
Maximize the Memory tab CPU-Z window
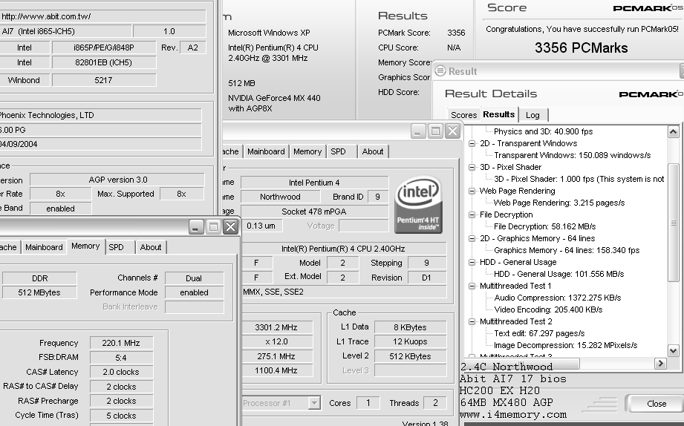pos(213,226)
